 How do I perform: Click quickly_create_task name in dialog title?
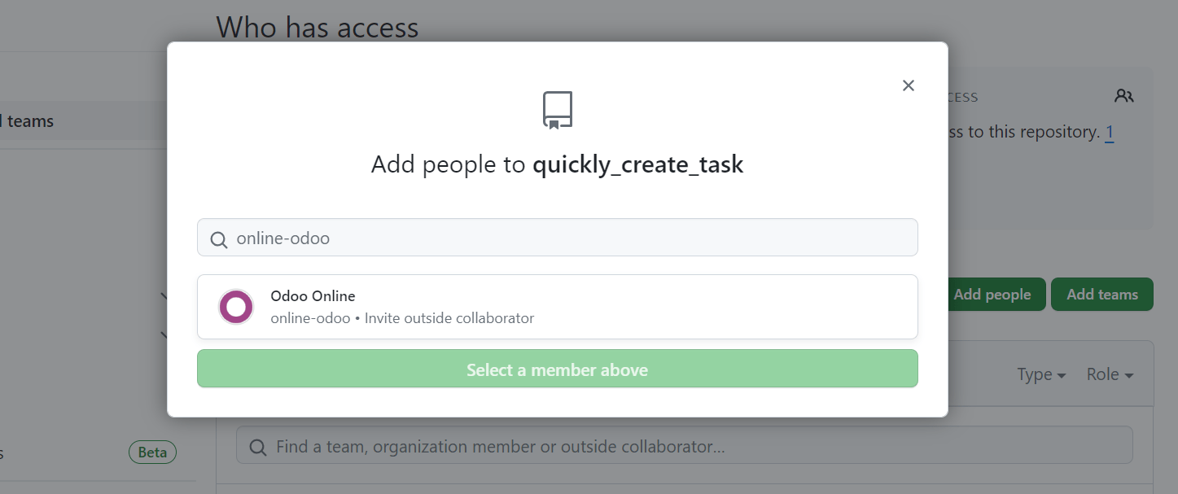[x=637, y=165]
